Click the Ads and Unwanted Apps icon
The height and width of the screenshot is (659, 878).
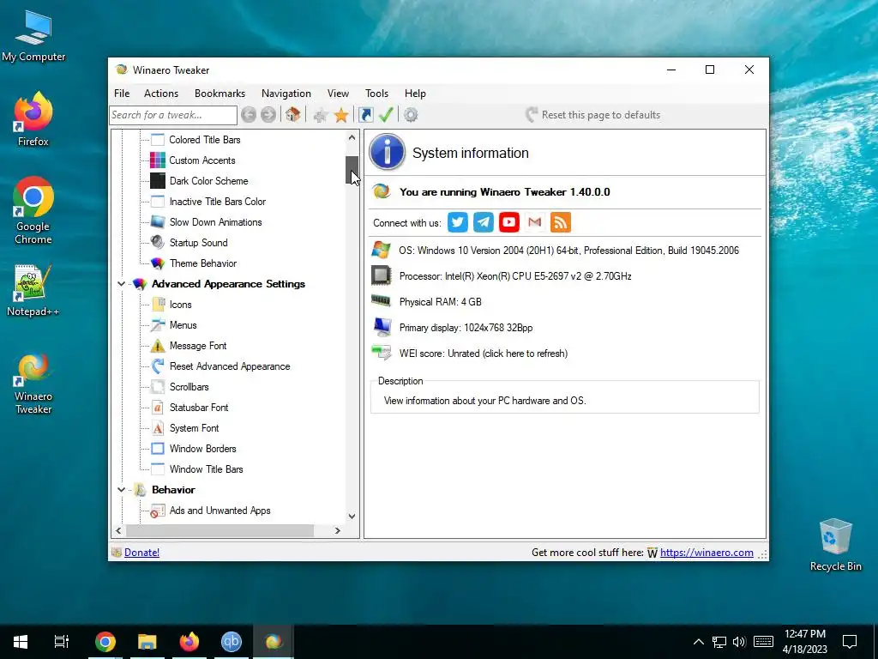click(x=158, y=511)
